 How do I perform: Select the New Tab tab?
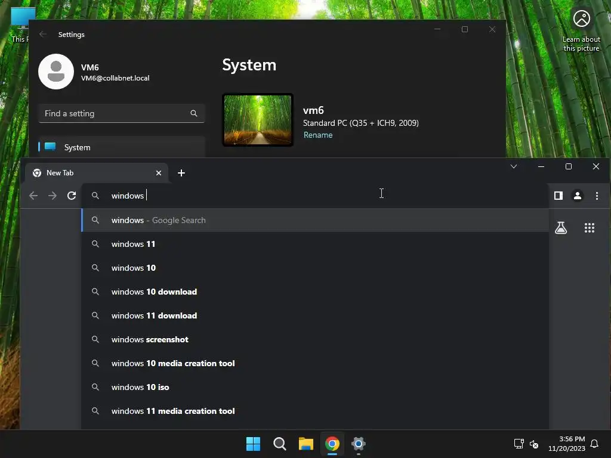pyautogui.click(x=97, y=173)
